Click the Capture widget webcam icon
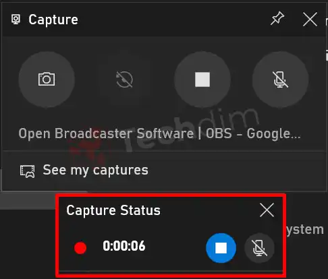 point(16,20)
